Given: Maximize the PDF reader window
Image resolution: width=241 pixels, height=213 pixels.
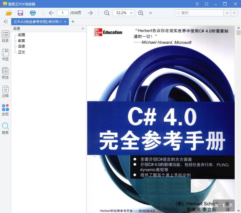Looking at the screenshot, I should pos(225,4).
